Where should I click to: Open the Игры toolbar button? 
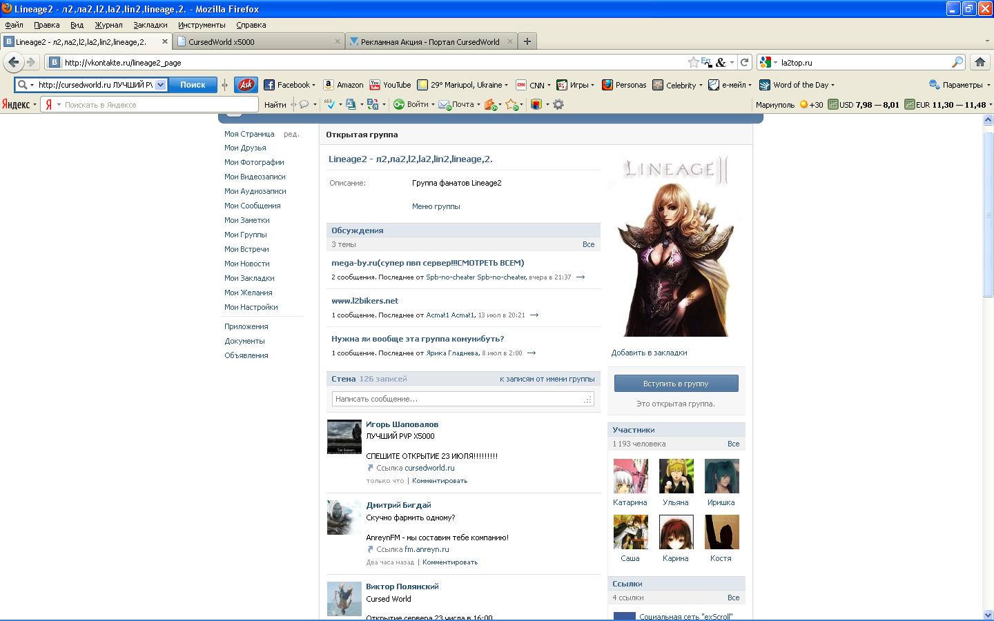[x=576, y=85]
